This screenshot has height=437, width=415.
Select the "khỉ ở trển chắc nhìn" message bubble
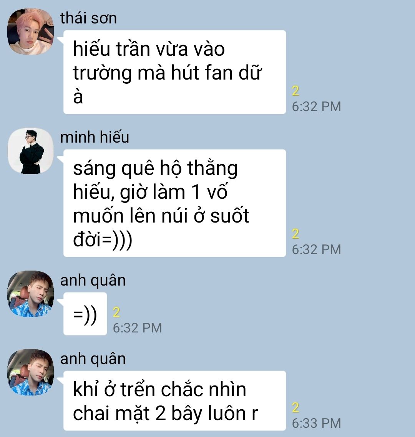pyautogui.click(x=174, y=400)
